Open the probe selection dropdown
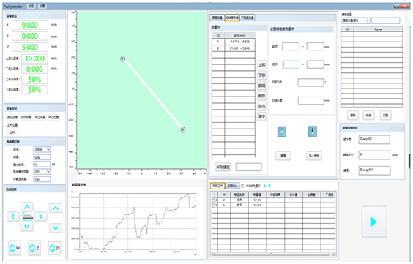413x264 pixels. click(42, 149)
